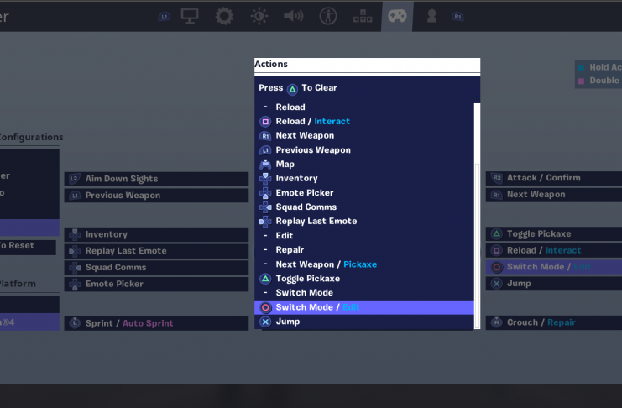622x408 pixels.
Task: Click the R1 next tab icon
Action: click(x=457, y=17)
